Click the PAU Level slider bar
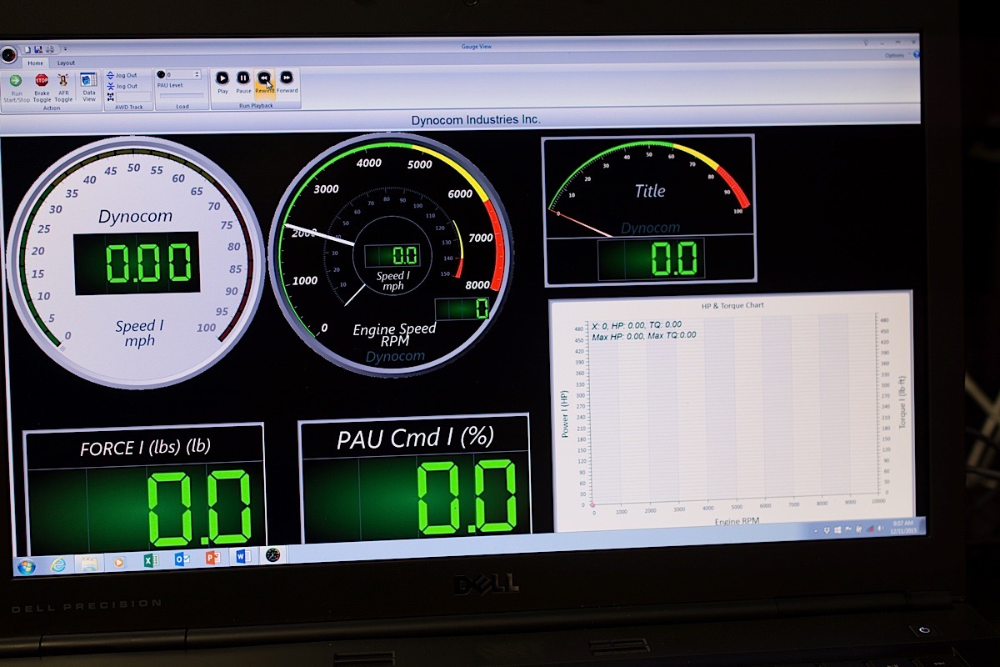 click(181, 96)
